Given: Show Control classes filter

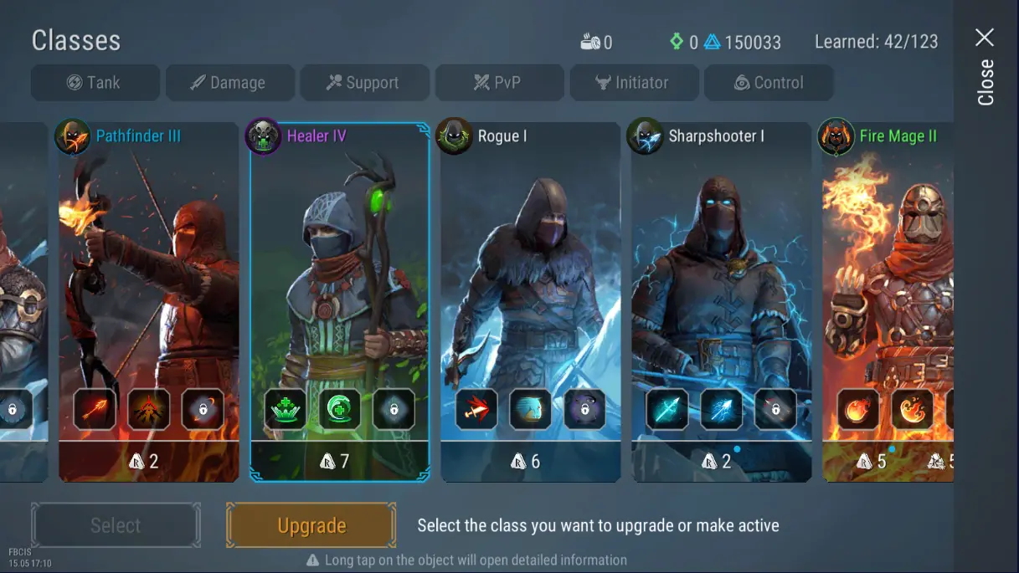Looking at the screenshot, I should 769,83.
